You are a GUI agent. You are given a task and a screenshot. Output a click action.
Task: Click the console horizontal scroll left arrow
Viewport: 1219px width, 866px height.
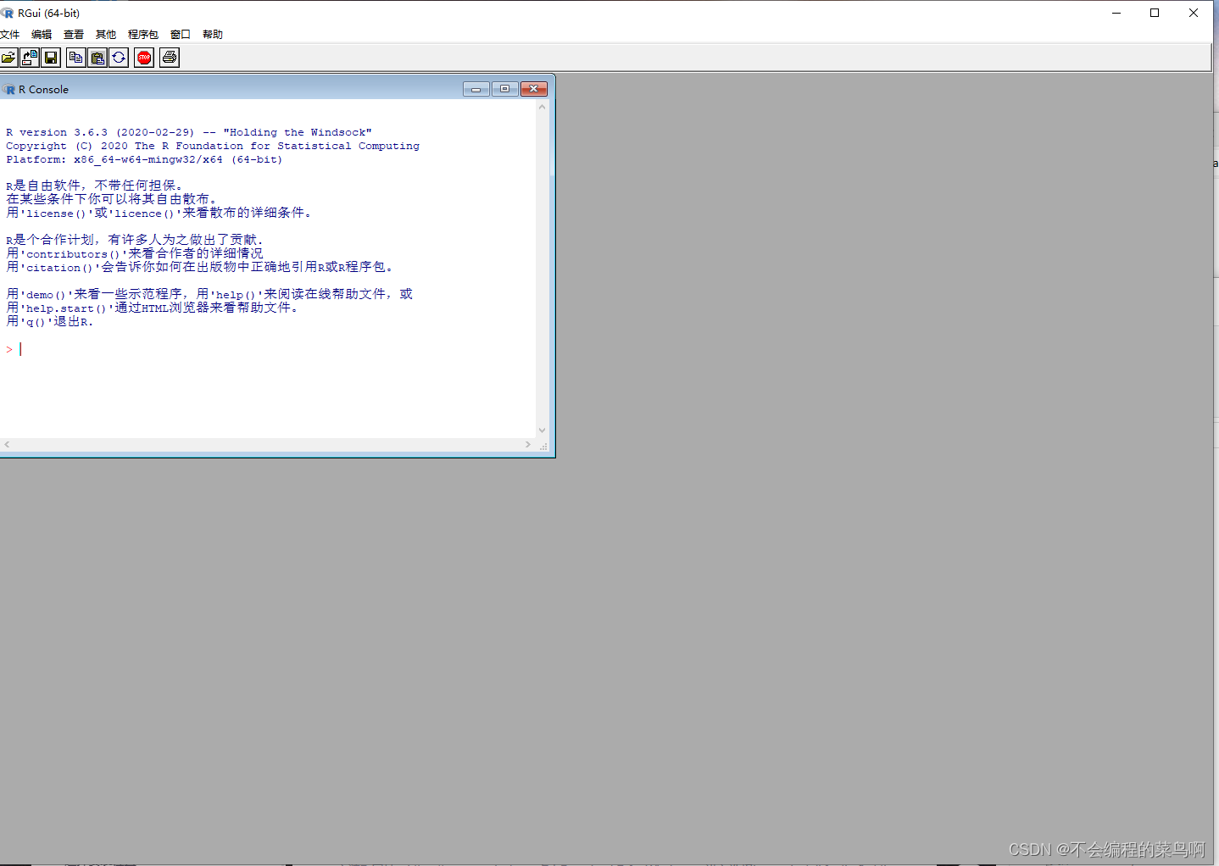click(7, 444)
